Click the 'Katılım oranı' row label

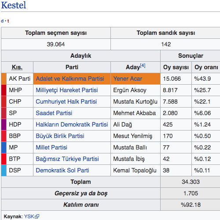(81, 205)
